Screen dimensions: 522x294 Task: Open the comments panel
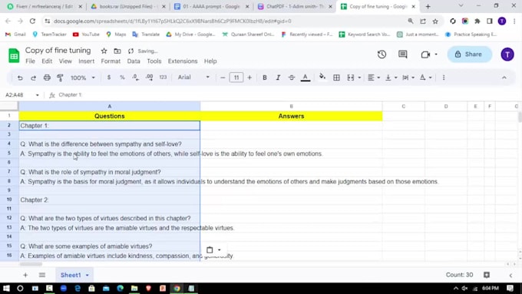click(x=403, y=55)
